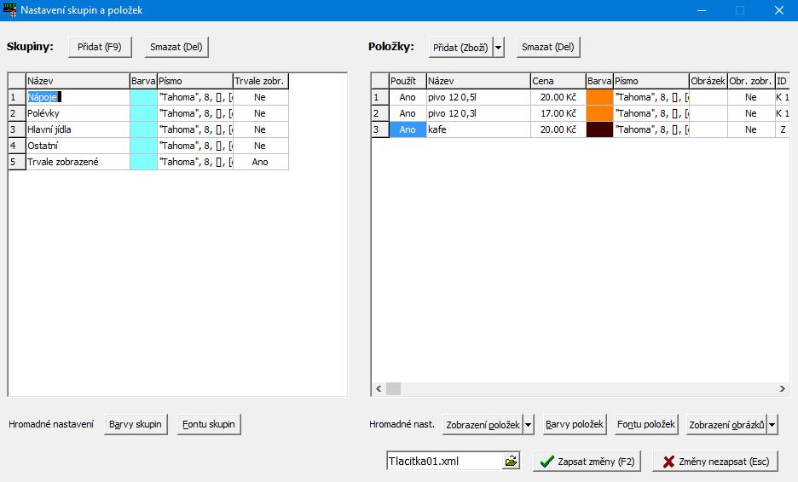Toggle Trvale zobr. value Ano for Trvale zobrazené
This screenshot has height=482, width=798.
point(261,162)
